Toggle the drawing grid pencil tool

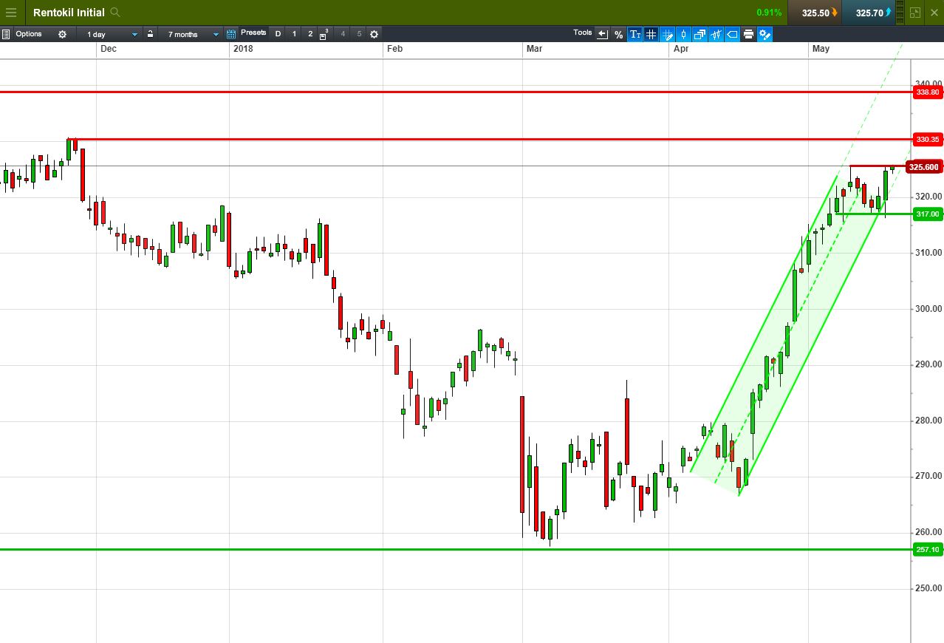[667, 34]
